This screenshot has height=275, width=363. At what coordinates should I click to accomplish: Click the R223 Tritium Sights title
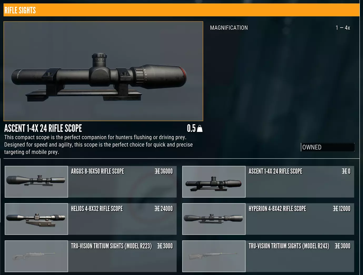[111, 246]
